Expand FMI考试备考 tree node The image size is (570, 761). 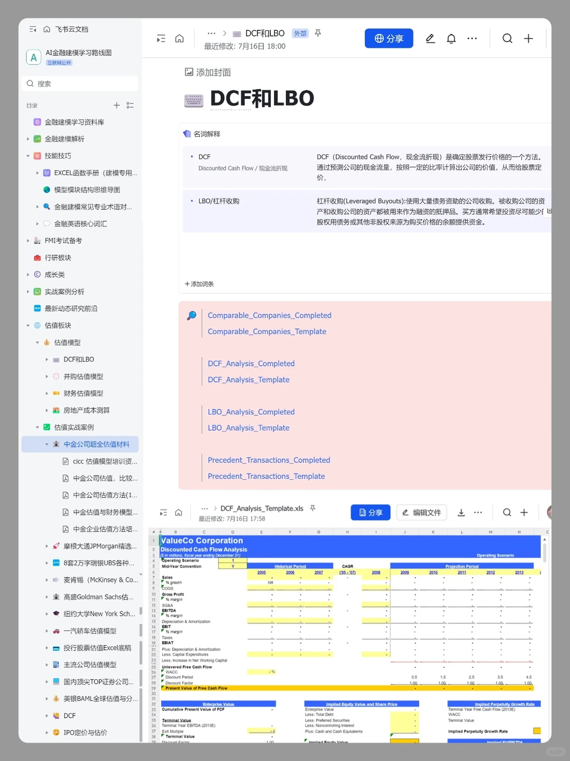(x=28, y=240)
